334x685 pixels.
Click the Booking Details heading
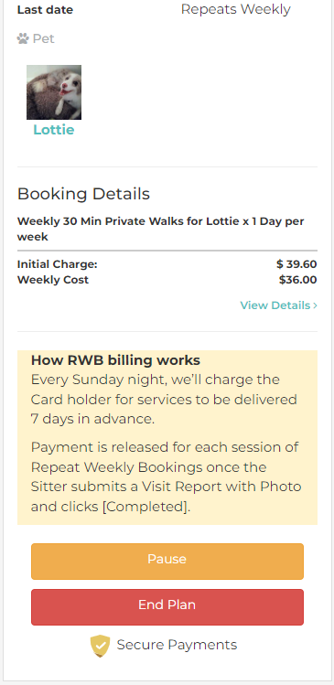(83, 194)
